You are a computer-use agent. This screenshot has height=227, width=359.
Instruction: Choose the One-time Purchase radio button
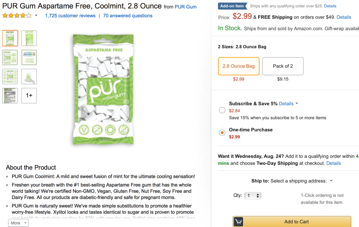[222, 133]
